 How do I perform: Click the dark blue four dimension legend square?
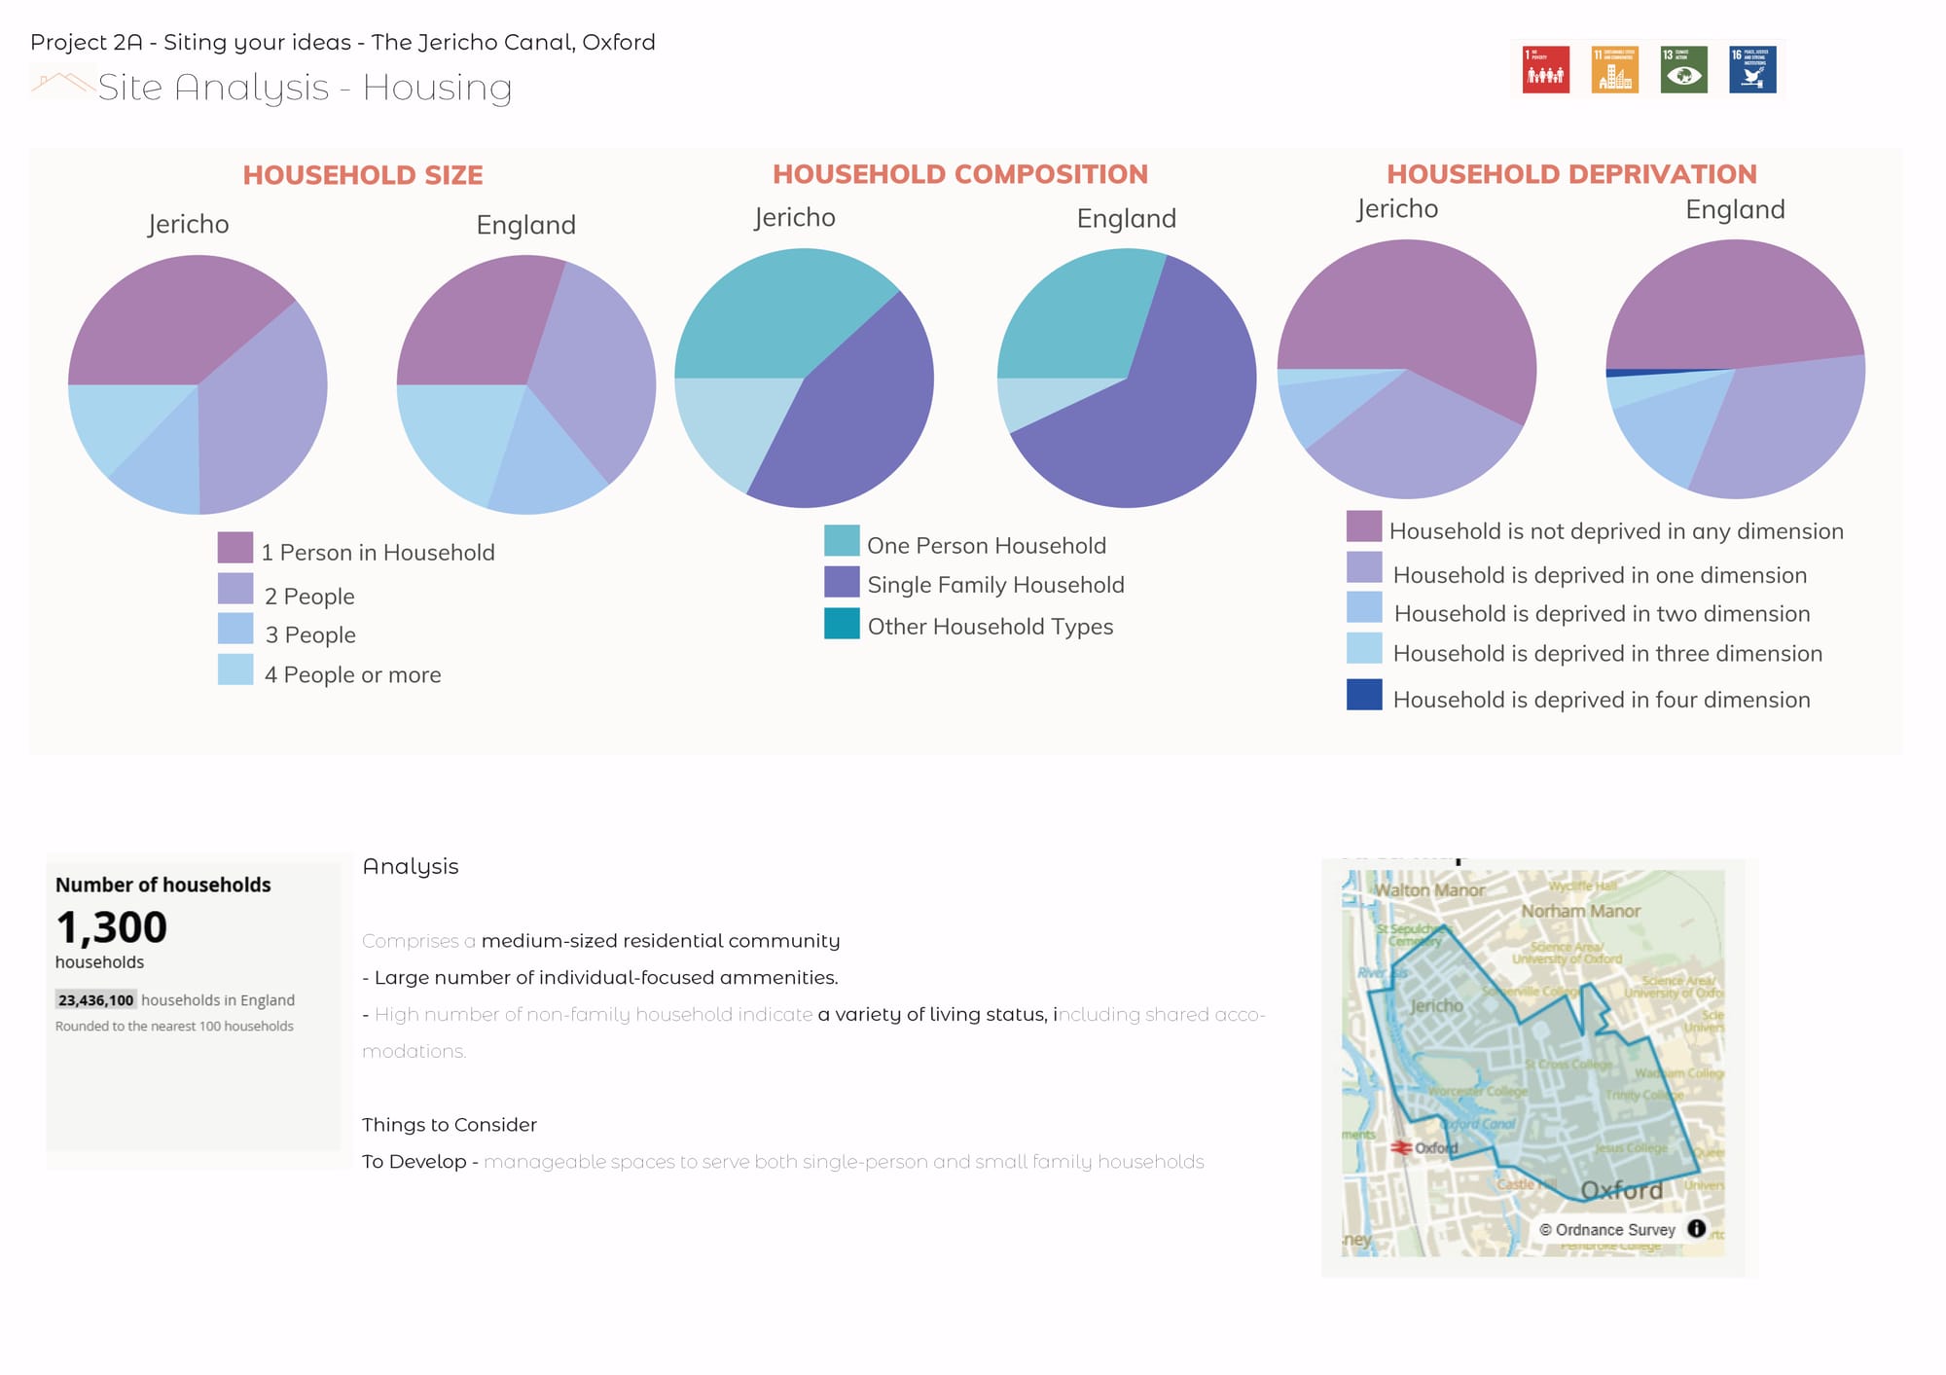click(x=1364, y=695)
